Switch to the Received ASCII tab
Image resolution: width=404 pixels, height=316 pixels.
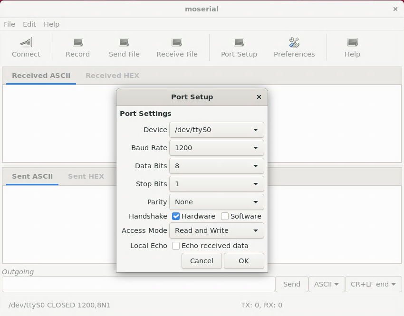tap(41, 76)
